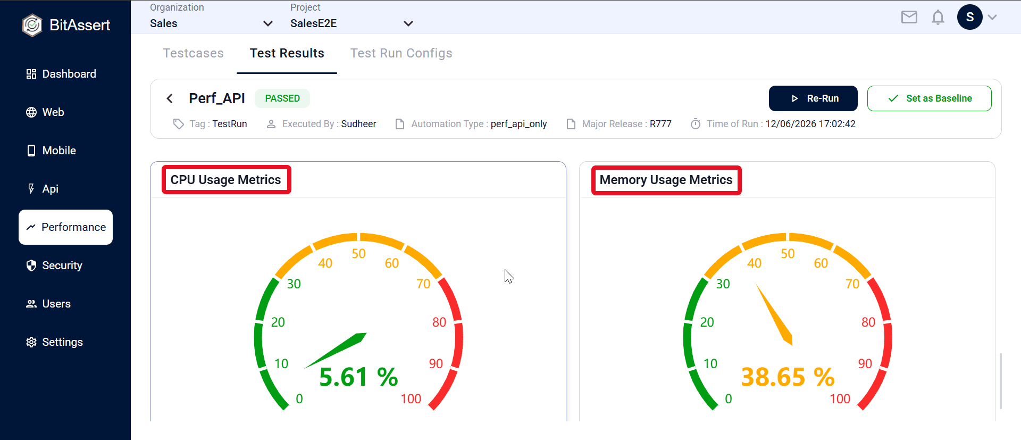
Task: Open the user account menu chevron
Action: (992, 17)
